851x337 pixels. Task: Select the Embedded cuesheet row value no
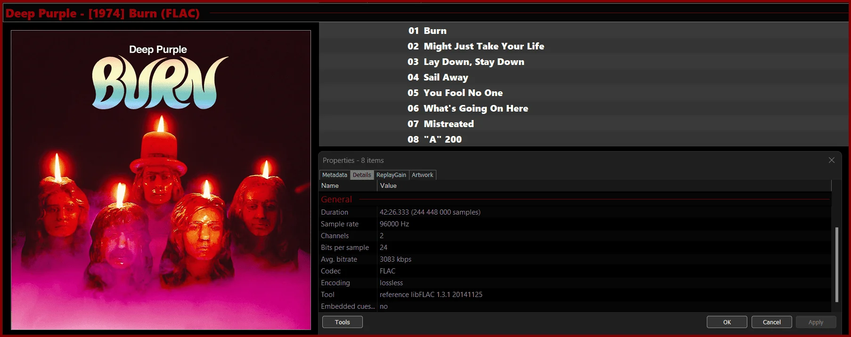coord(384,306)
